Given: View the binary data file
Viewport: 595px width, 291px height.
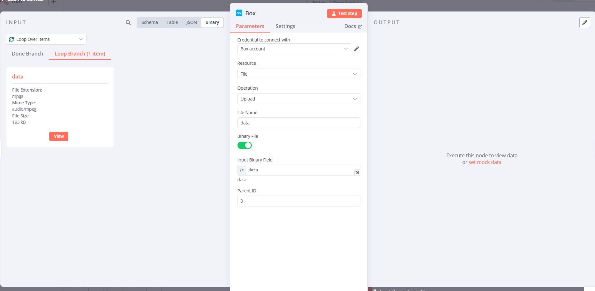Looking at the screenshot, I should [x=59, y=136].
